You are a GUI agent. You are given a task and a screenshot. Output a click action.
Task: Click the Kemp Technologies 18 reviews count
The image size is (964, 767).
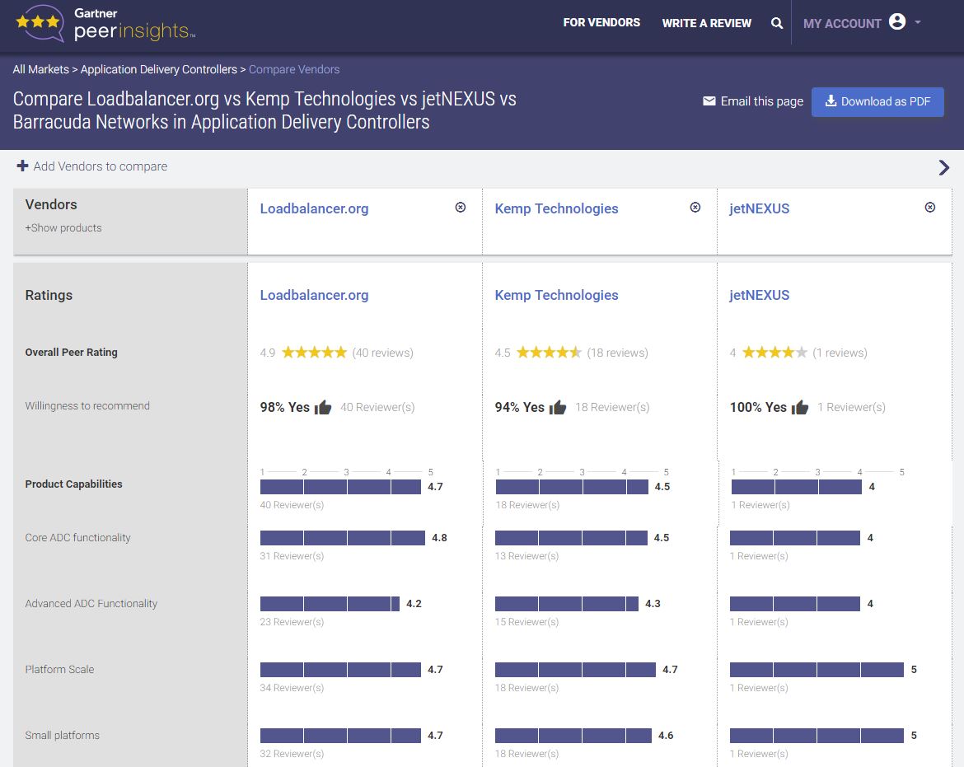point(617,353)
